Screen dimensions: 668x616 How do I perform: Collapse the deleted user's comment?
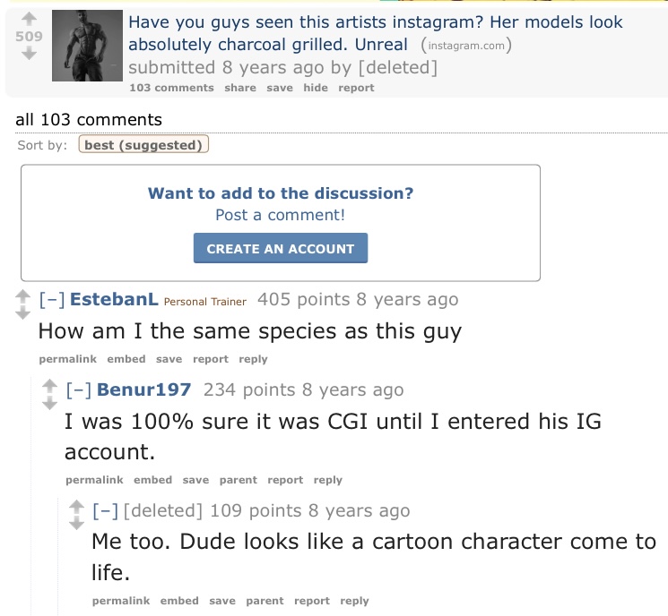(105, 511)
